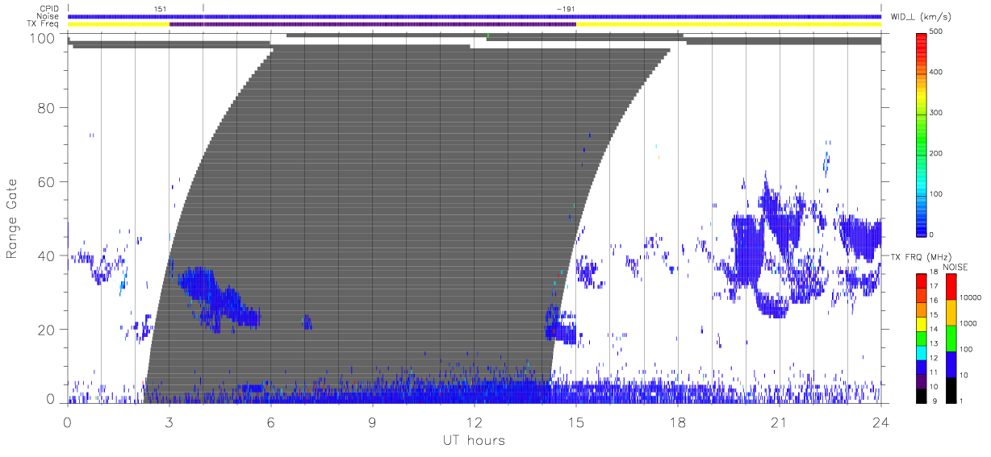Click the 60 tick on Range Gate axis
991x457 pixels.
click(x=47, y=181)
